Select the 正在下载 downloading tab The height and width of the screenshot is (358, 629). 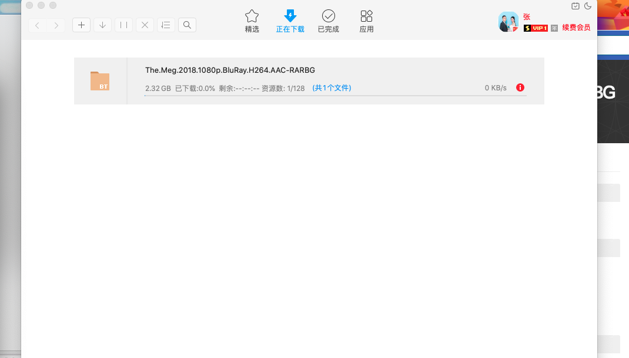(x=290, y=21)
